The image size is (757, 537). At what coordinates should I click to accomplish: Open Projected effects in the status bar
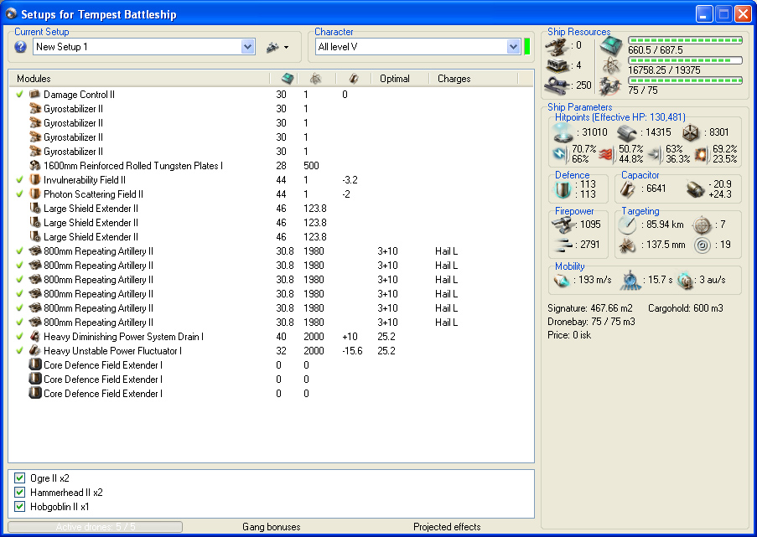pos(447,527)
